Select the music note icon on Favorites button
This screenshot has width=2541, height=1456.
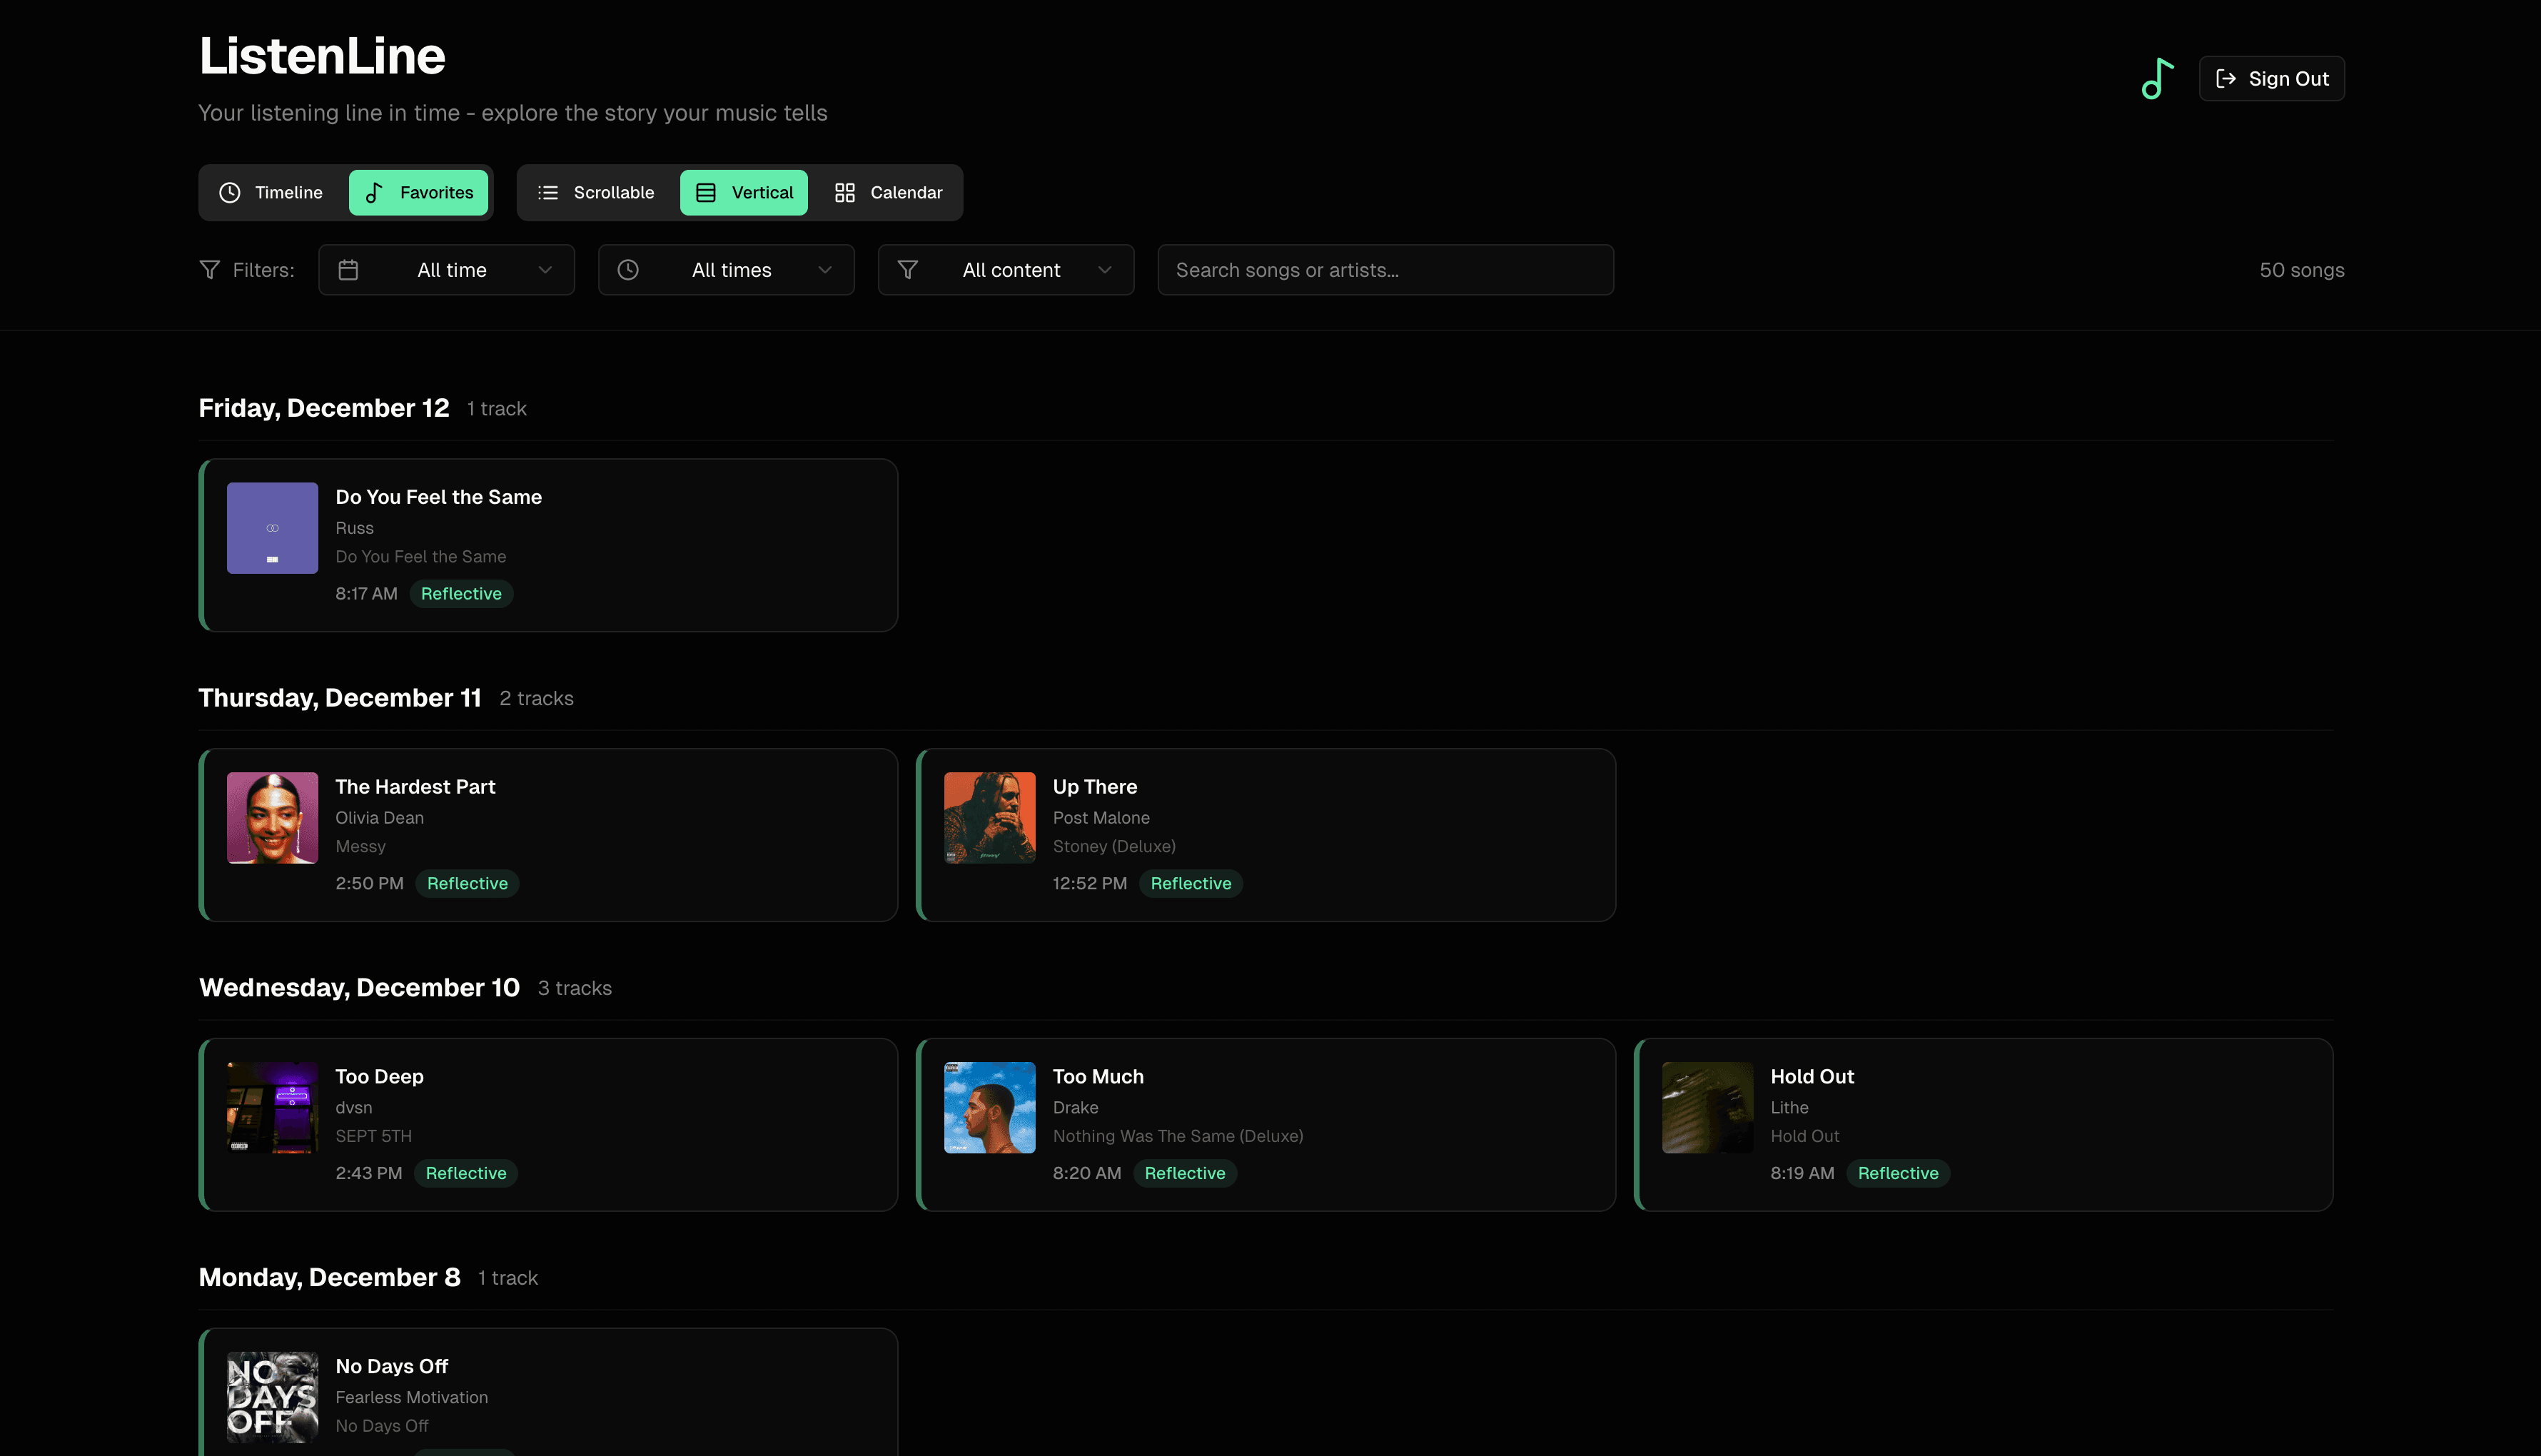point(374,192)
